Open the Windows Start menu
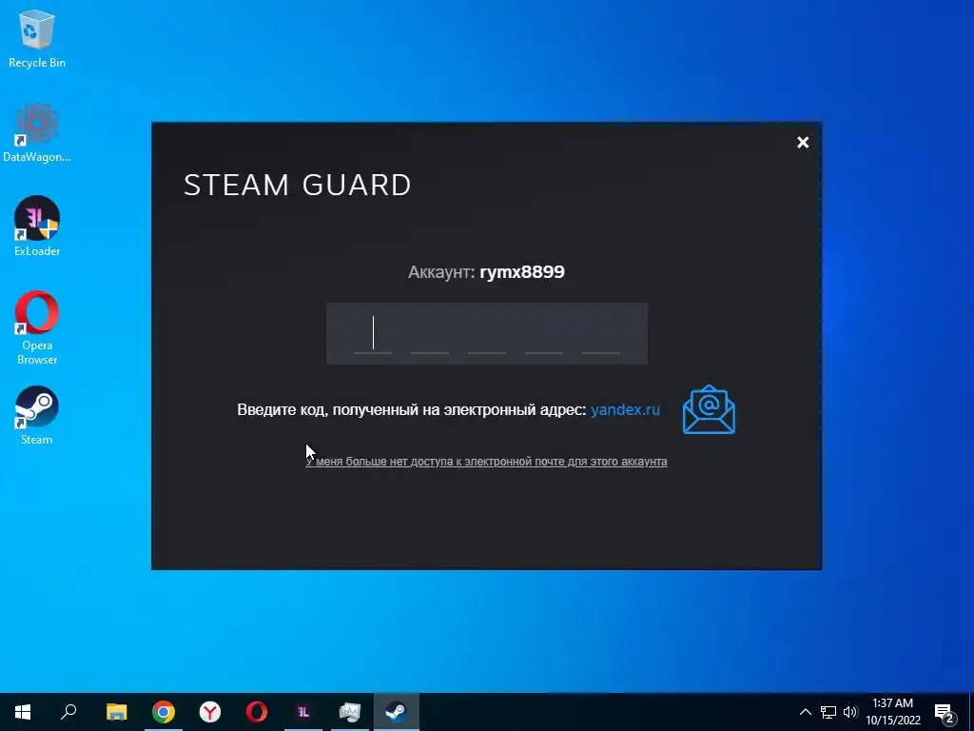 (23, 712)
